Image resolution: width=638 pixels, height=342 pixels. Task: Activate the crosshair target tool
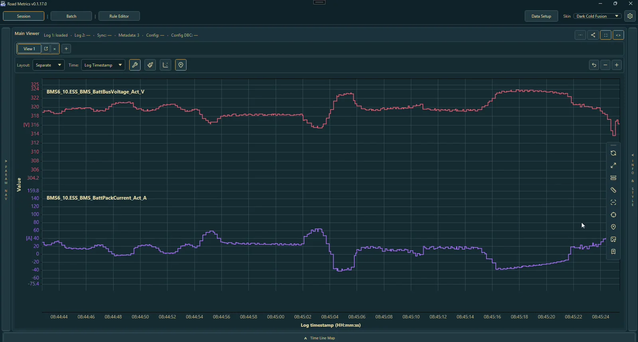(613, 215)
